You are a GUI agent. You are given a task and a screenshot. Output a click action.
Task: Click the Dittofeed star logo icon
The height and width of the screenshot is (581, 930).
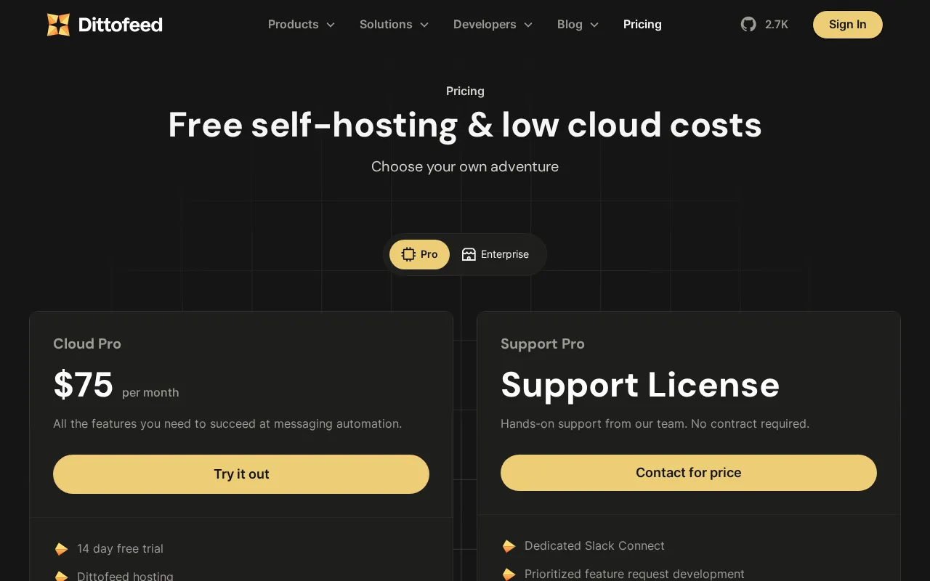click(58, 25)
